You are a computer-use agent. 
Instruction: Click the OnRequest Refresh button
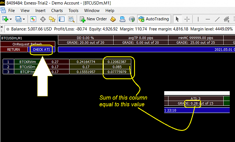pyautogui.click(x=28, y=44)
